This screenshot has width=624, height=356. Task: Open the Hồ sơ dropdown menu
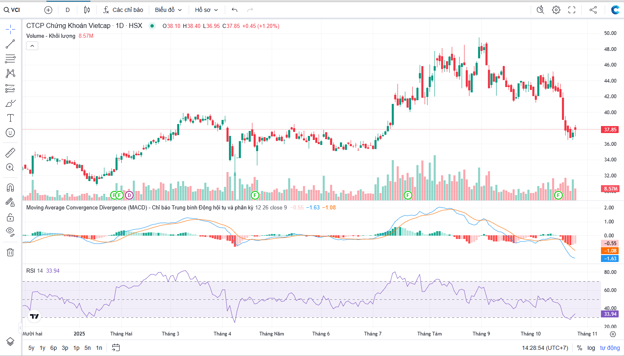click(x=206, y=10)
